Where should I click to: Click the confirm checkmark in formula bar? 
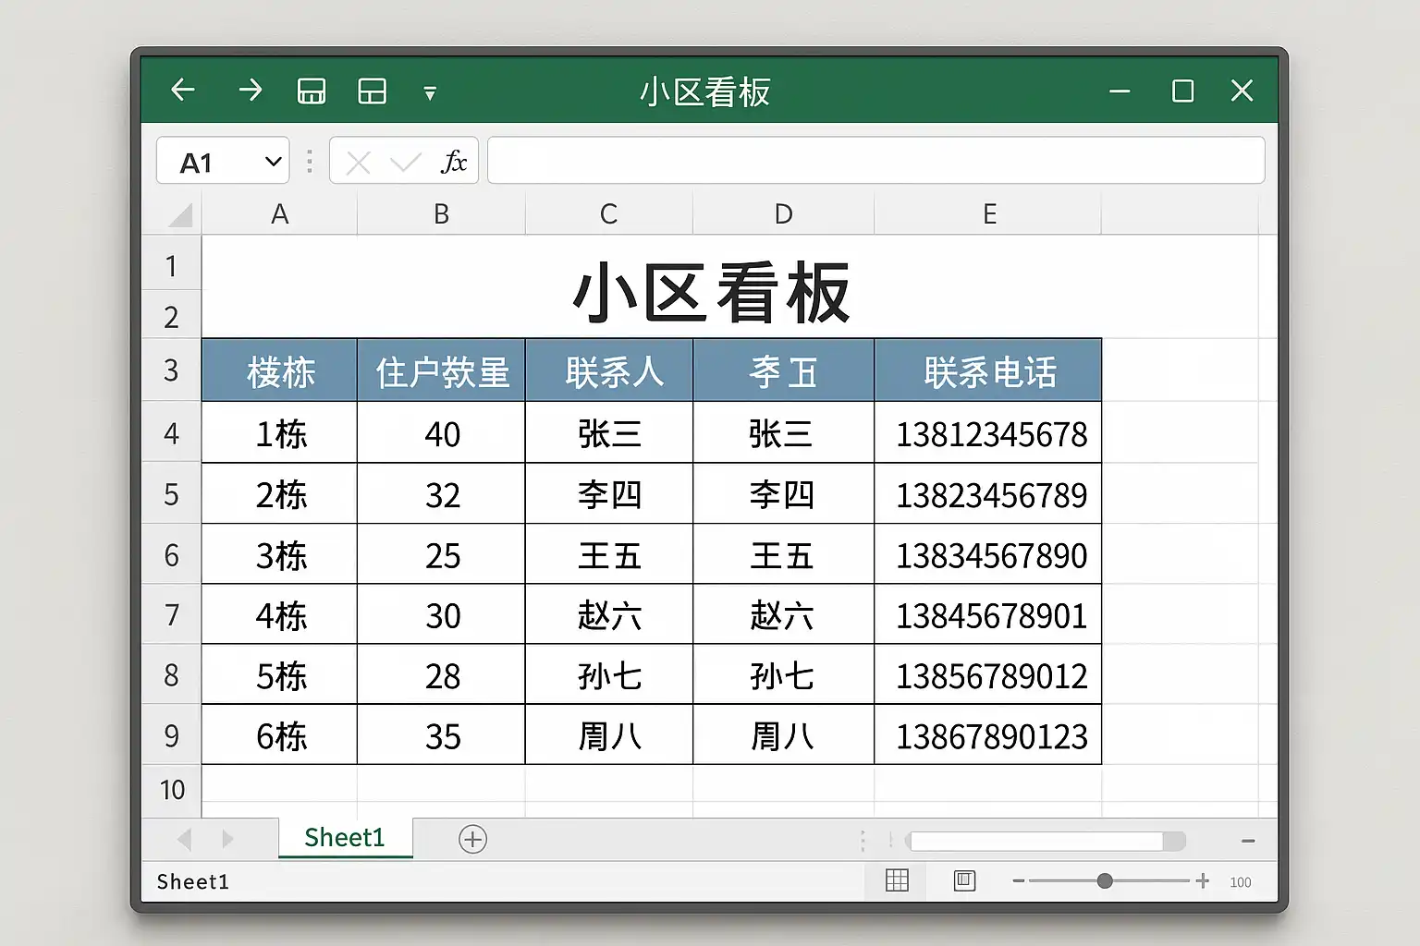point(405,164)
